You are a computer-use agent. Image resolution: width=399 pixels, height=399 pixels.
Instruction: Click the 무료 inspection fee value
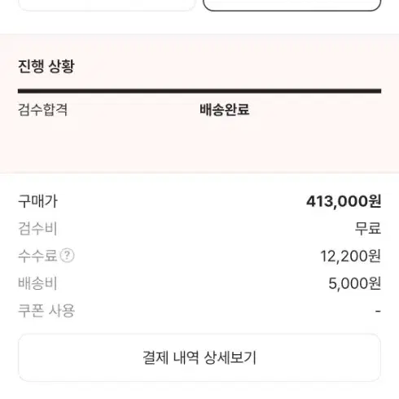tap(368, 229)
